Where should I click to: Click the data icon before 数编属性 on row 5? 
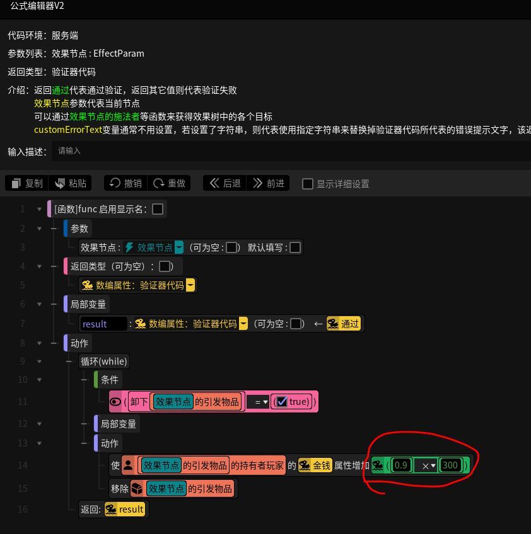(x=87, y=285)
